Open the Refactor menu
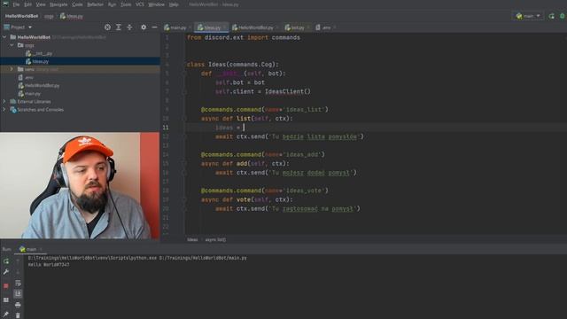 click(95, 4)
